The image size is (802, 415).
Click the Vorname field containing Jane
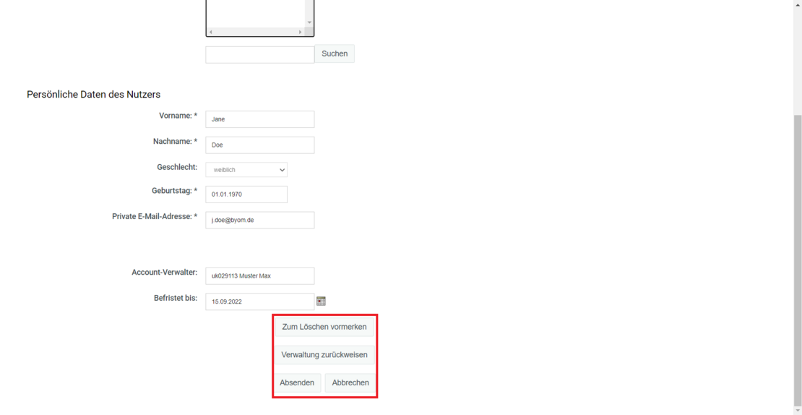click(x=259, y=119)
